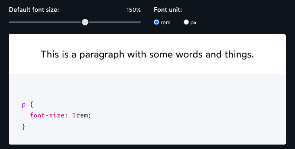Click the "p {" selector line in code
The width and height of the screenshot is (295, 149).
coord(28,104)
